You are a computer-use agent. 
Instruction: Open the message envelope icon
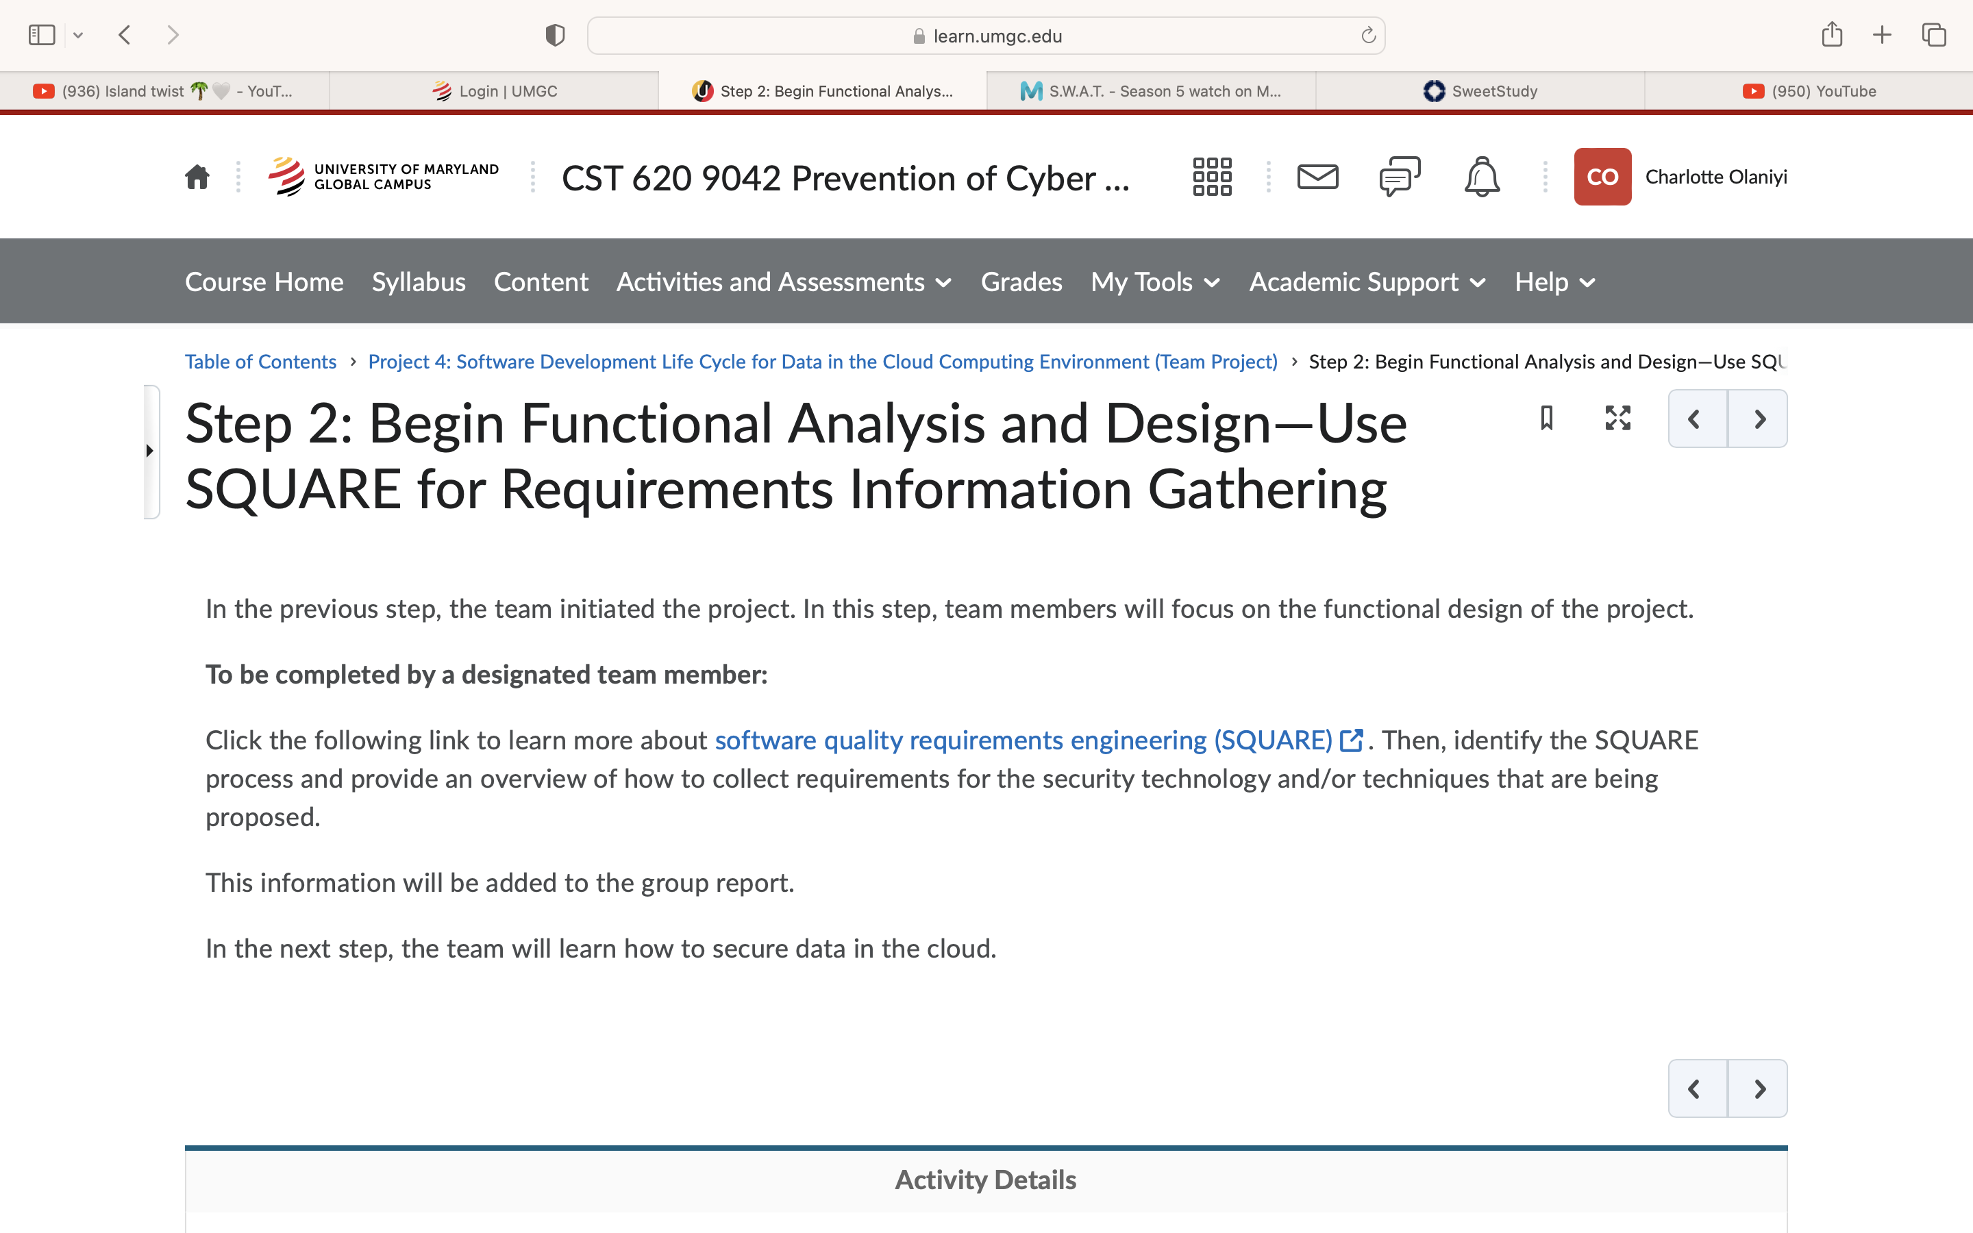pyautogui.click(x=1317, y=177)
